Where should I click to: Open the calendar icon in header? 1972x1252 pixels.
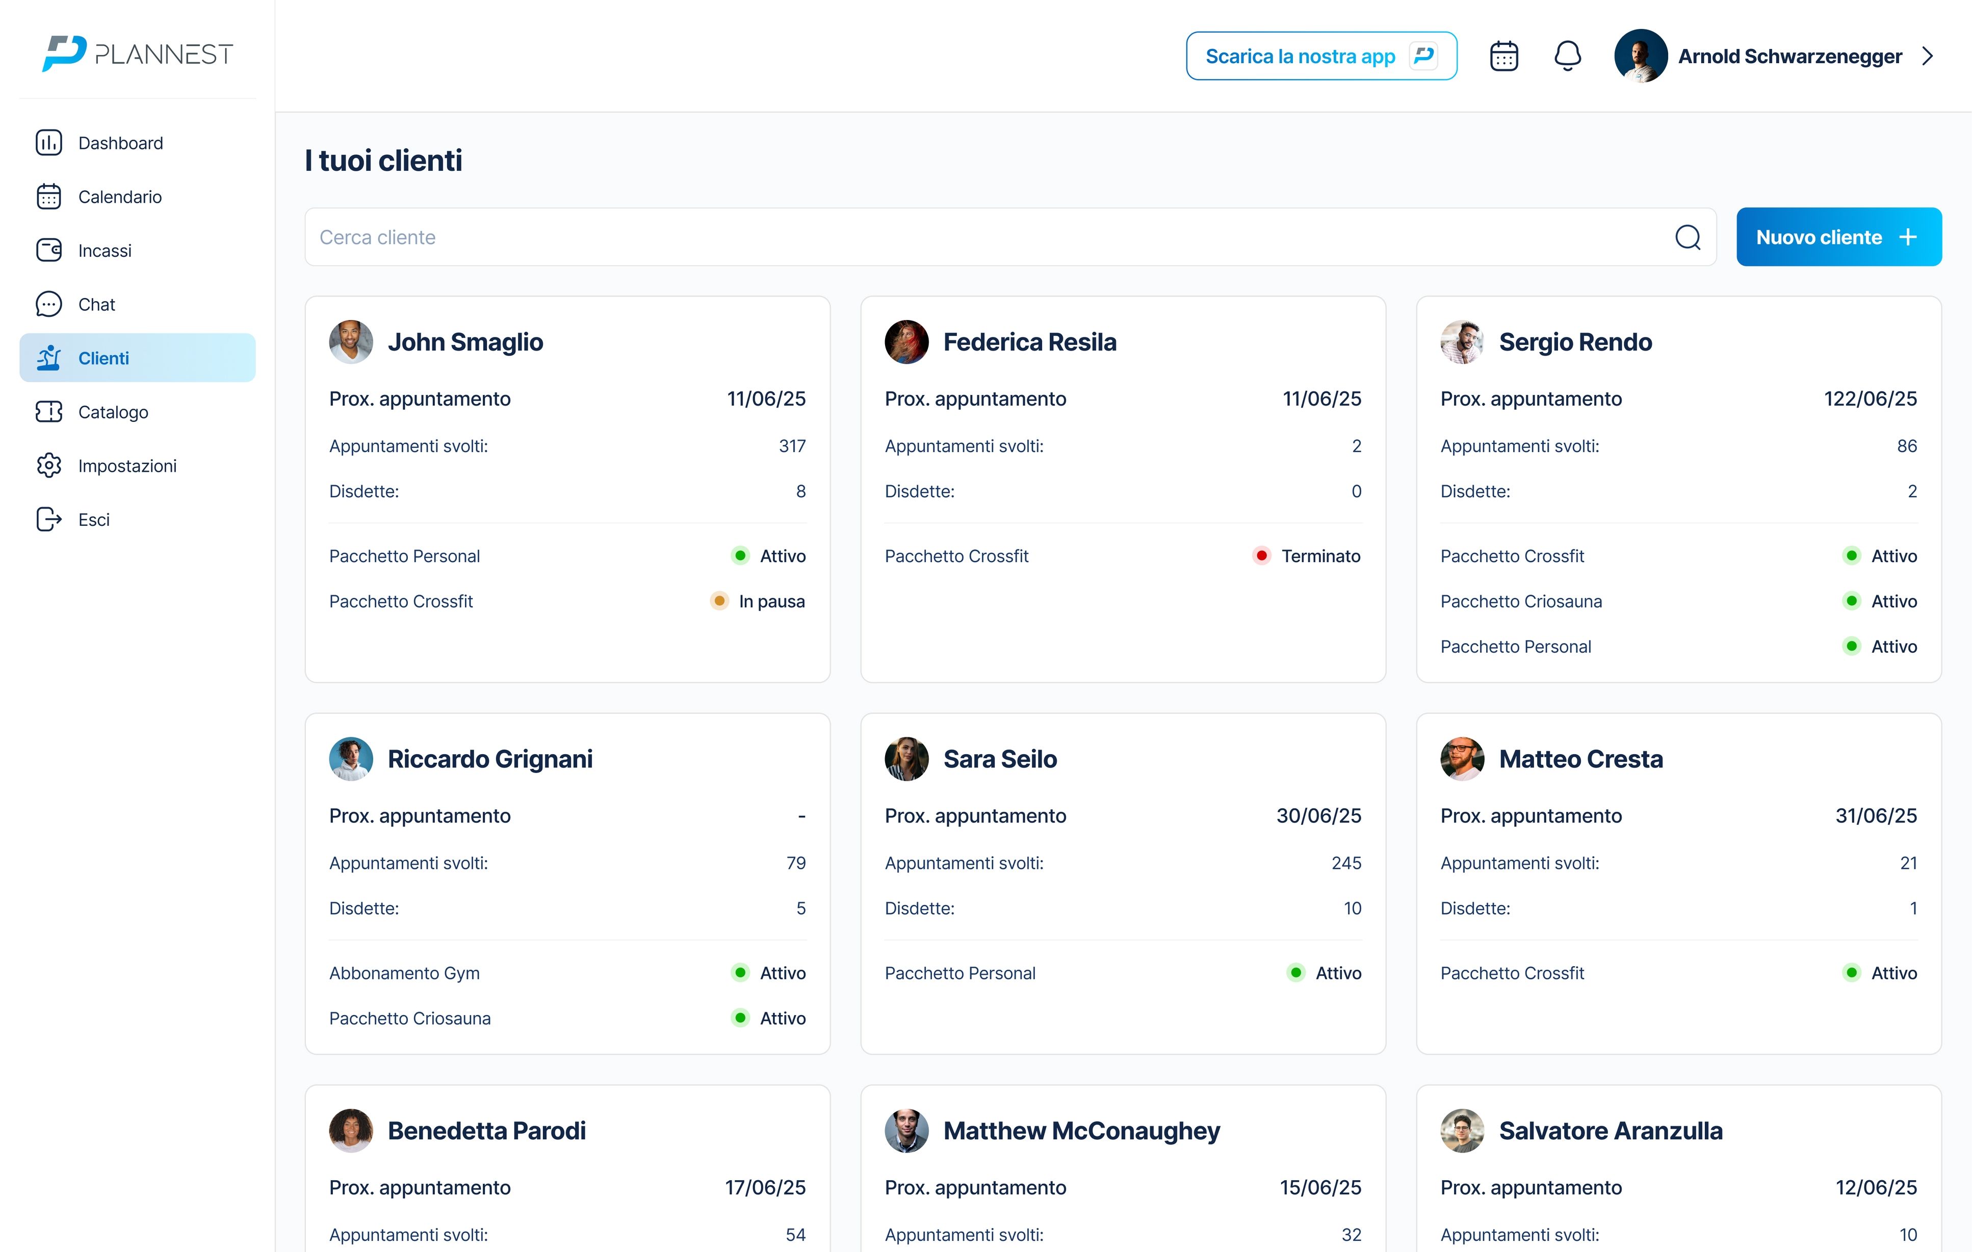click(x=1503, y=57)
